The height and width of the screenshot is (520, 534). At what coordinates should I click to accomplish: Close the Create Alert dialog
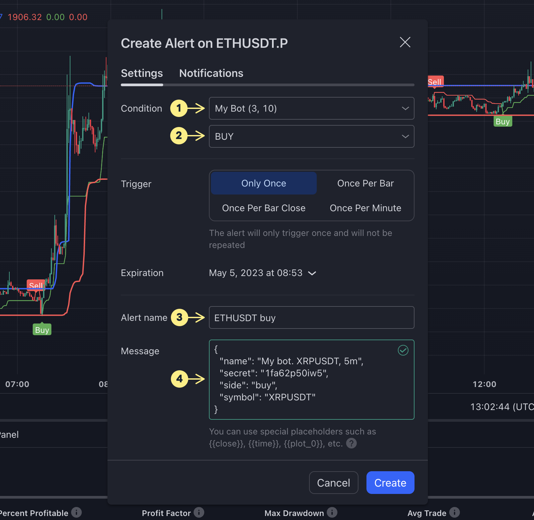tap(405, 42)
